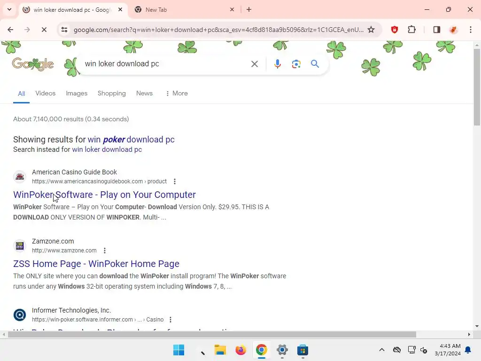Viewport: 481px width, 361px height.
Task: Search by image with Google Lens
Action: [296, 64]
